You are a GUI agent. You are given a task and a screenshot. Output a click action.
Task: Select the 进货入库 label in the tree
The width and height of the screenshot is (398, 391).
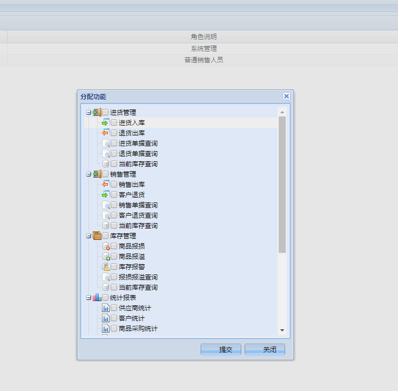[x=132, y=123]
